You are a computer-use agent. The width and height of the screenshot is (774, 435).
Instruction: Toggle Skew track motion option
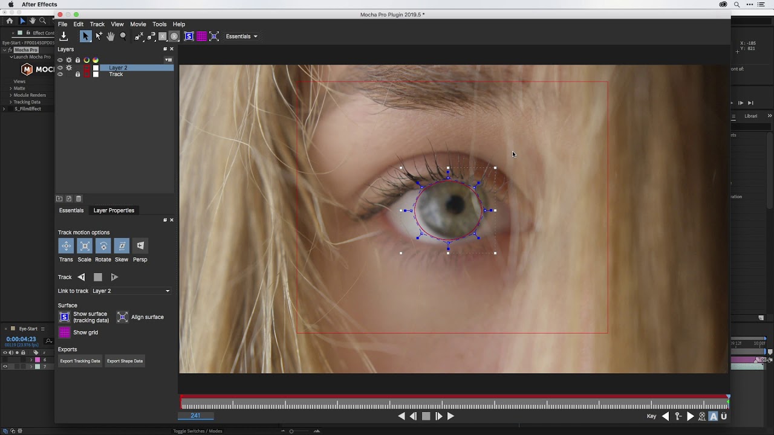point(122,246)
